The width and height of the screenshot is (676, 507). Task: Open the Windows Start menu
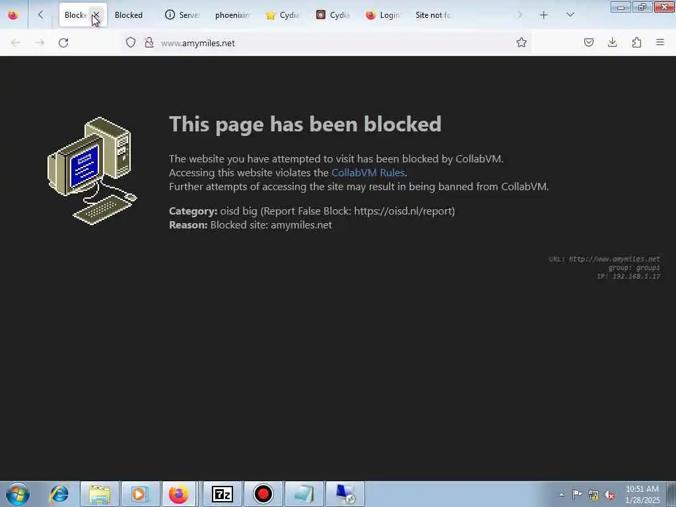point(18,494)
